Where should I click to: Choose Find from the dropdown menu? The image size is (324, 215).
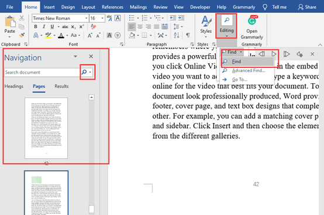(247, 62)
